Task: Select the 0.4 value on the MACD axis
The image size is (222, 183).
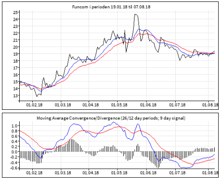Action: pyautogui.click(x=14, y=142)
